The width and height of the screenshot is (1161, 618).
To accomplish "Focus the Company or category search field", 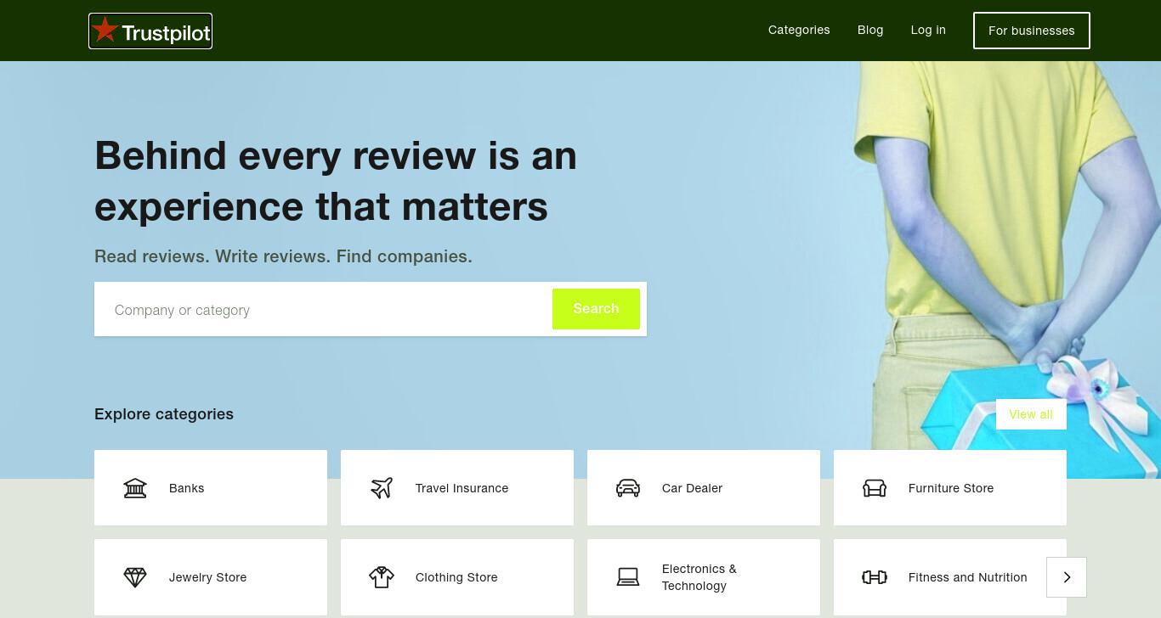I will pyautogui.click(x=323, y=310).
